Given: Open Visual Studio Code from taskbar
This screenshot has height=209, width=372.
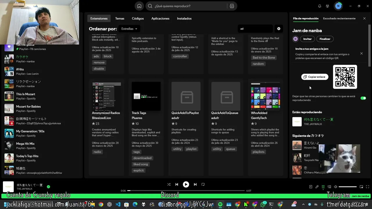Looking at the screenshot, I should (x=118, y=204).
